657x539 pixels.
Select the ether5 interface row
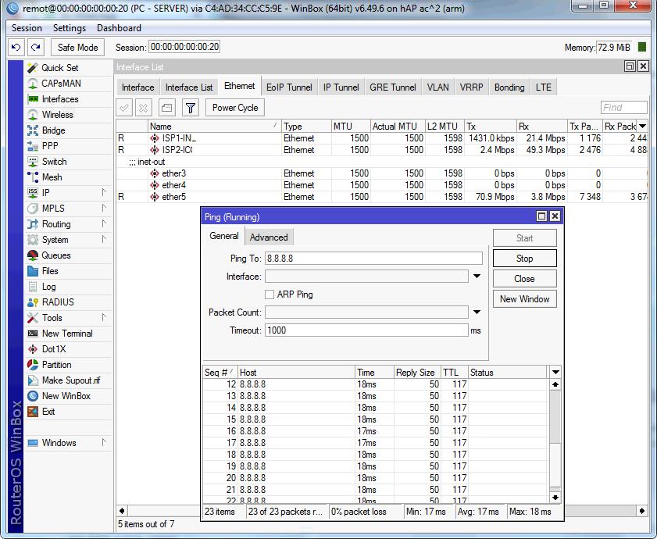tap(382, 197)
